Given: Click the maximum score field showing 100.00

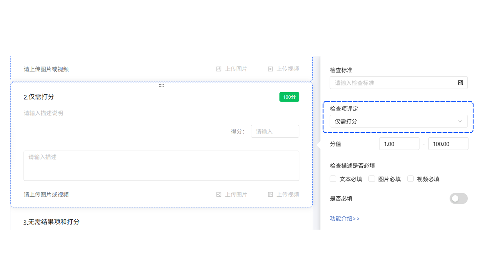Looking at the screenshot, I should tap(448, 143).
